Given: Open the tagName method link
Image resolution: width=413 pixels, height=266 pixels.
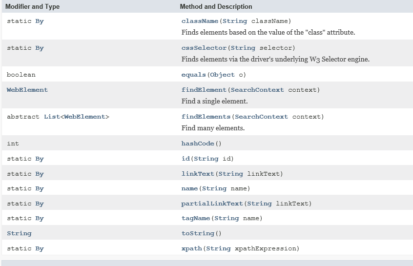Looking at the screenshot, I should [196, 218].
